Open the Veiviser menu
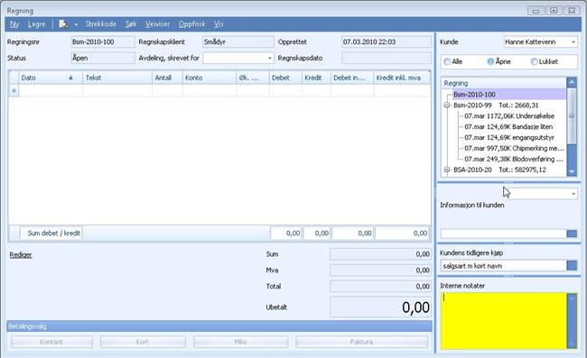587x358 pixels. click(x=157, y=24)
